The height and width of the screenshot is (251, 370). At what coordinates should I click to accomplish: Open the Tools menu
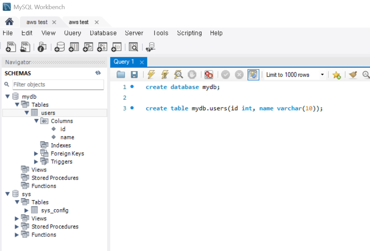pyautogui.click(x=161, y=33)
